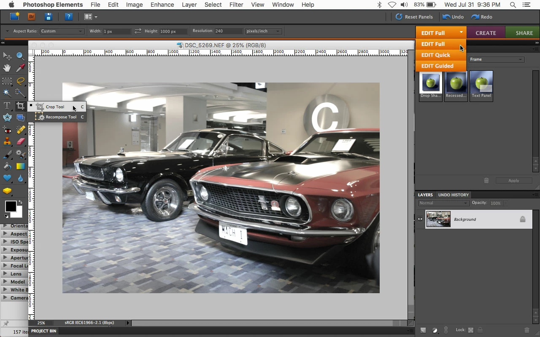Select the Gradient tool
Image resolution: width=540 pixels, height=337 pixels.
pyautogui.click(x=20, y=166)
